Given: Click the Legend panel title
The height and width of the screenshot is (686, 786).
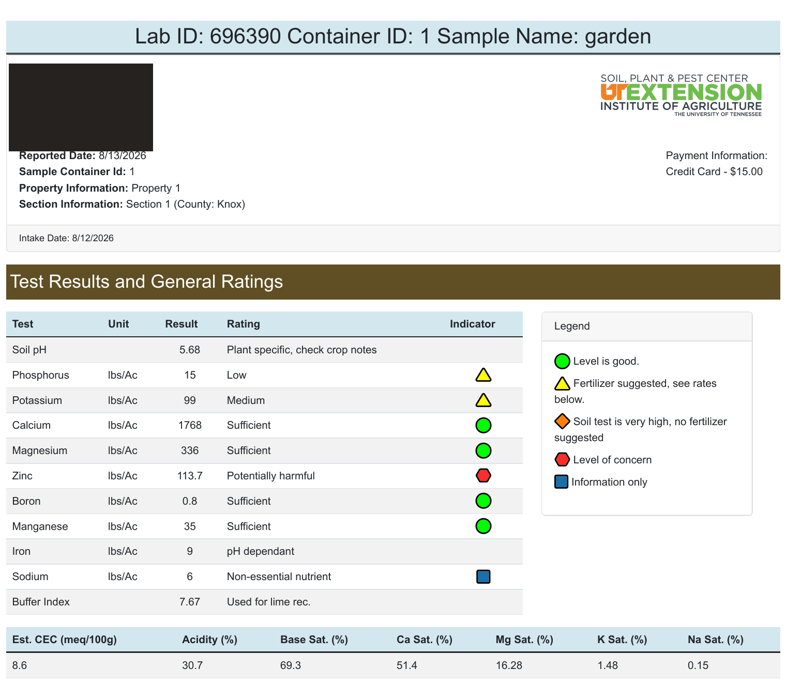Looking at the screenshot, I should click(572, 326).
